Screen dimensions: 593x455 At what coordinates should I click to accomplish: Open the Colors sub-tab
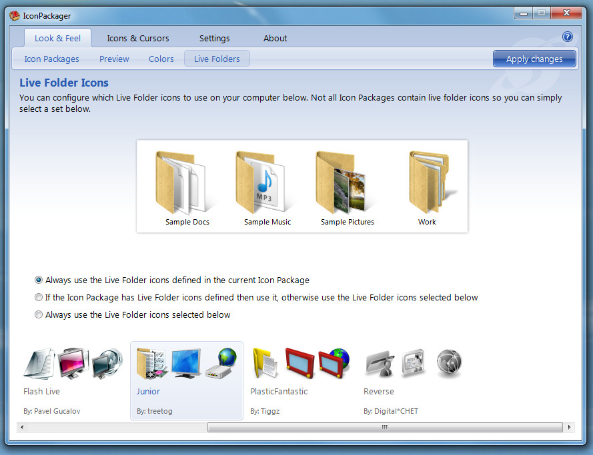161,59
